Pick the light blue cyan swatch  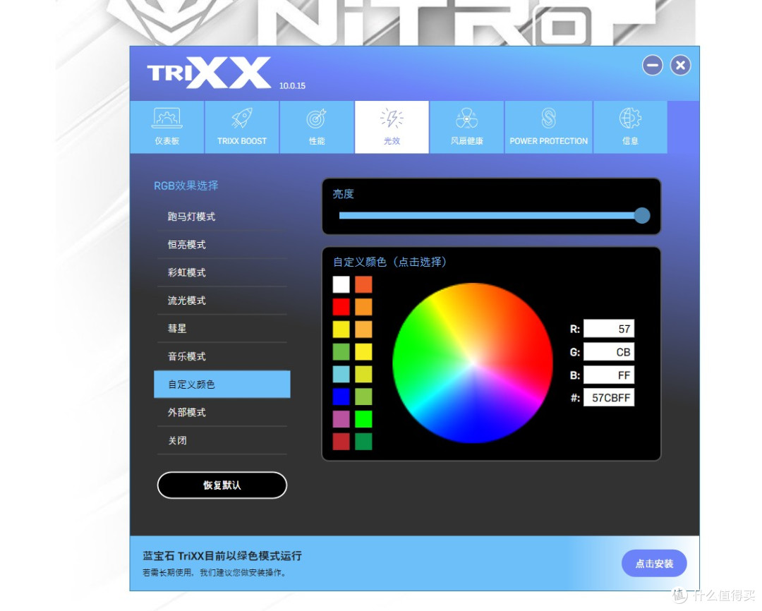(x=341, y=374)
